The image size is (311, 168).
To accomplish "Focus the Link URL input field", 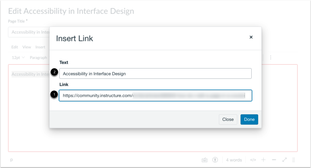I will click(156, 95).
